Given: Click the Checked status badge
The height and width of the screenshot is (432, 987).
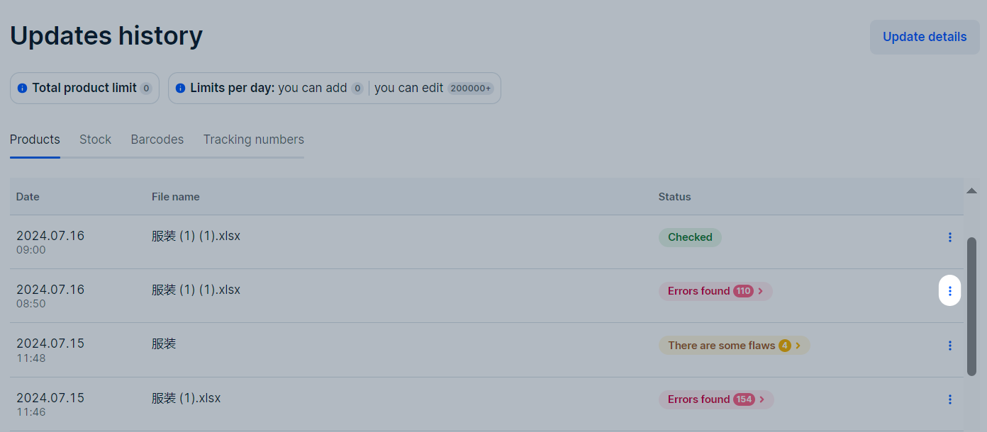Looking at the screenshot, I should pyautogui.click(x=690, y=237).
